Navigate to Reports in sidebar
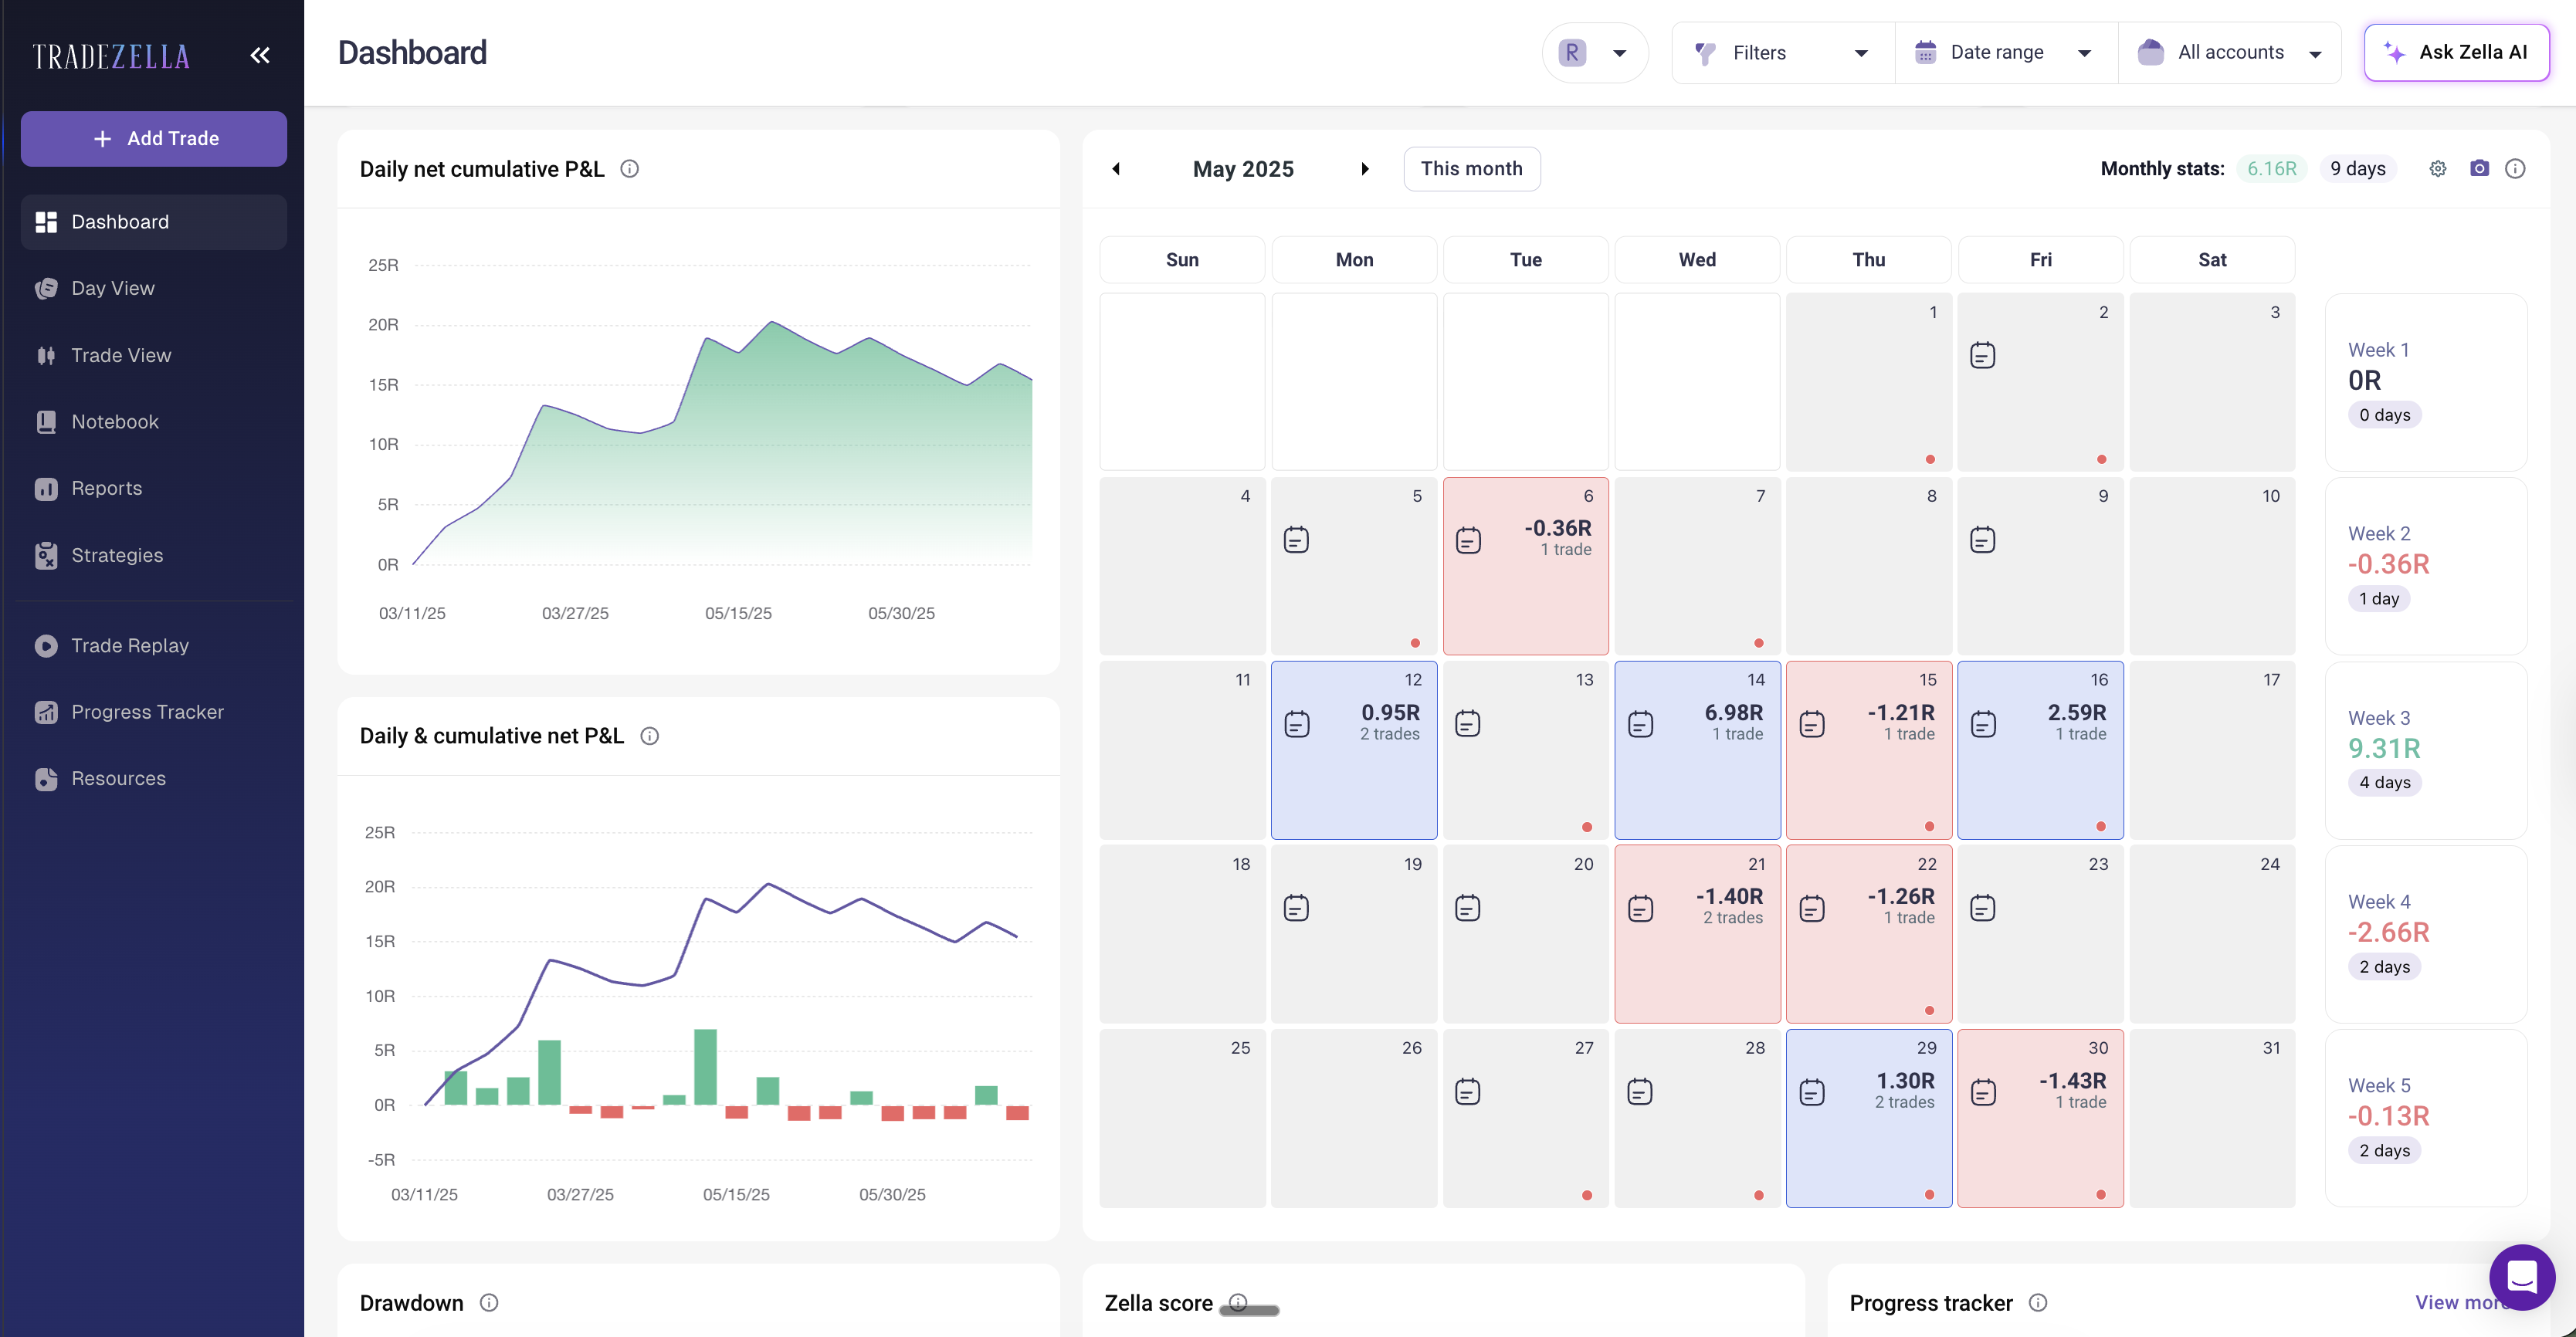This screenshot has height=1337, width=2576. [106, 488]
